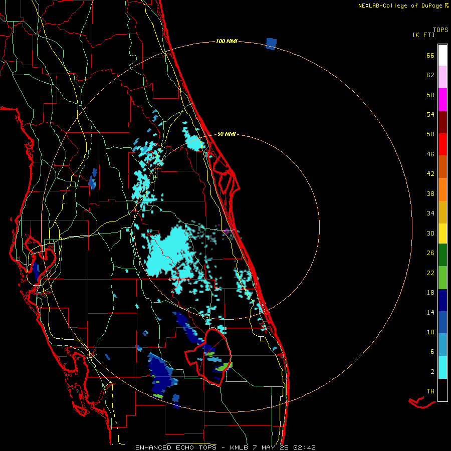Click the '100 NMI' range ring label
The height and width of the screenshot is (451, 451).
point(227,42)
